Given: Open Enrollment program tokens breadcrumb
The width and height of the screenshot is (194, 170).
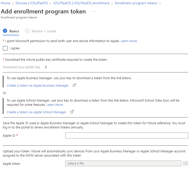Looking at the screenshot, I should 136,3.
